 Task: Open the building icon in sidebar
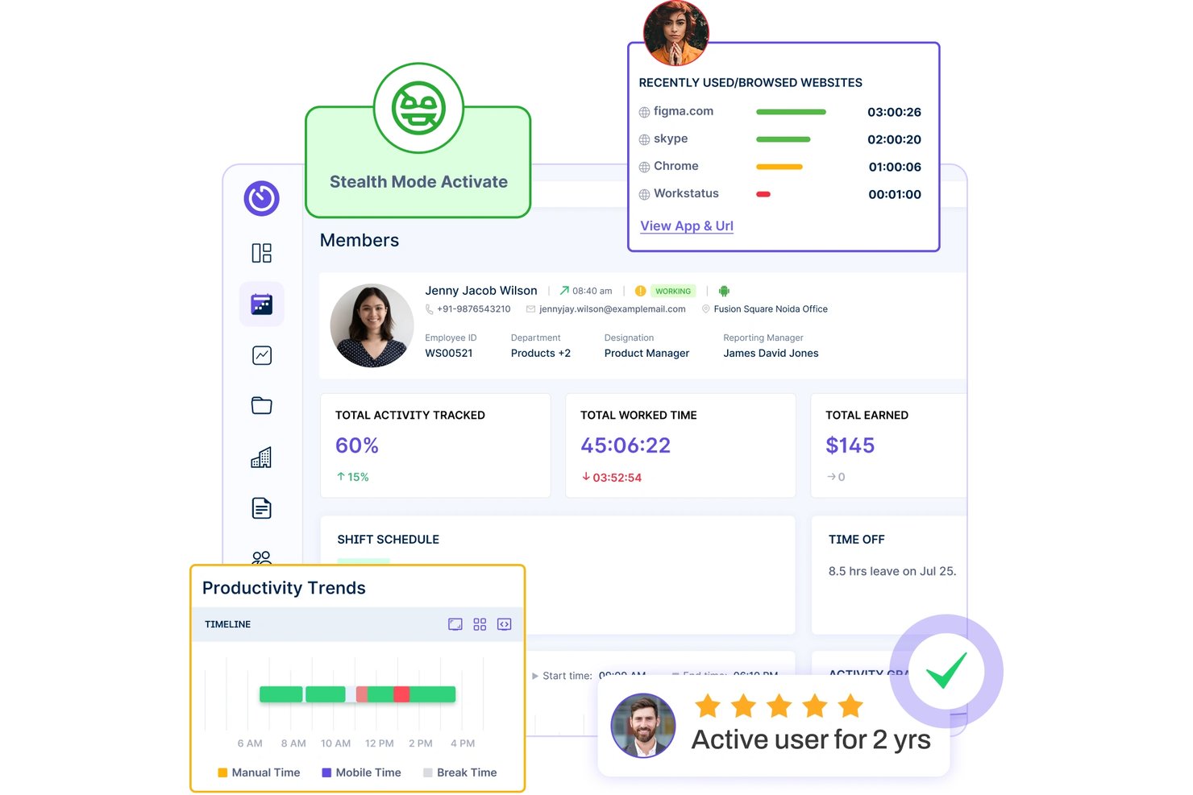point(261,458)
